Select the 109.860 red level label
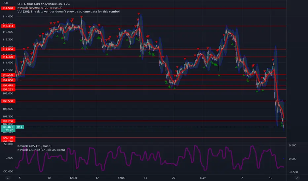Screen dimensions: 308x181 pos(8,80)
